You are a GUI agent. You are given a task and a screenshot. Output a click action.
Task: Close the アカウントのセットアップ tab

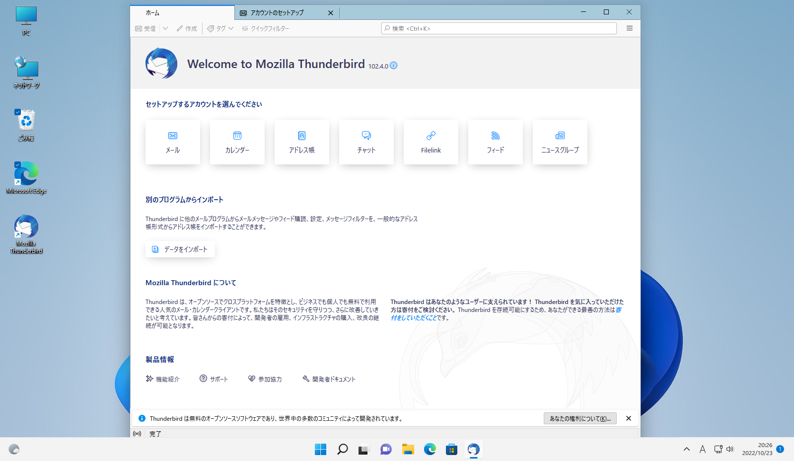(331, 13)
